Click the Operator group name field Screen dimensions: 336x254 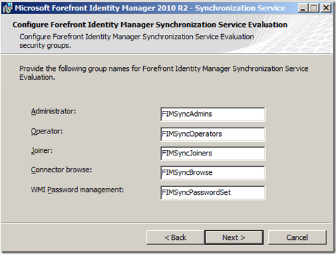213,134
